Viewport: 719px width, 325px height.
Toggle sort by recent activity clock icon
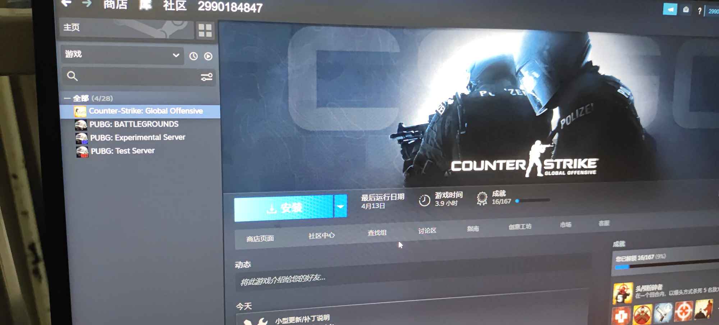coord(193,56)
